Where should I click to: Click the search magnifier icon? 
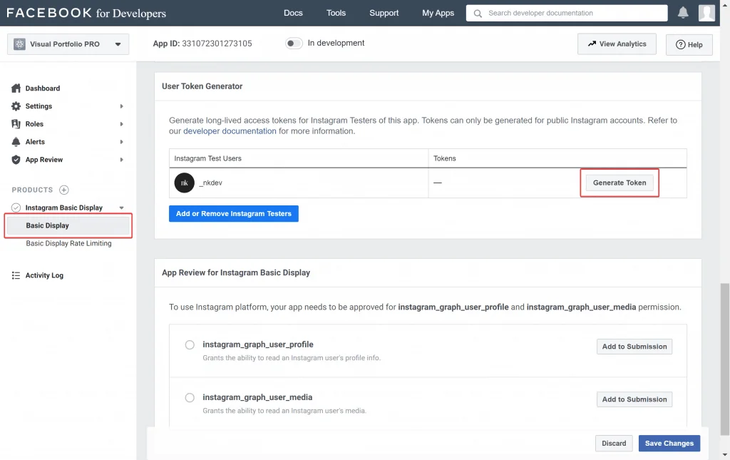(478, 14)
